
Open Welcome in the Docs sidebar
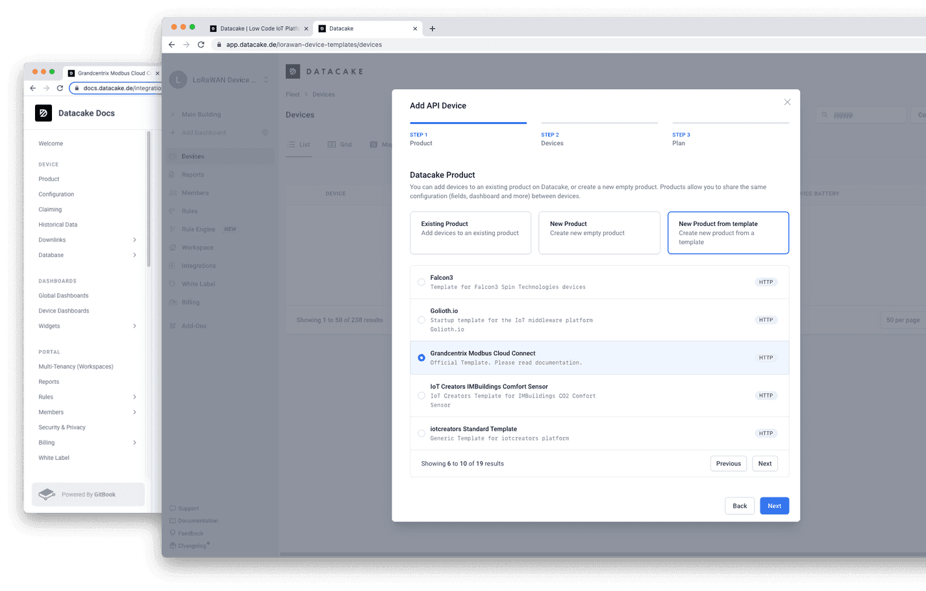(x=51, y=144)
